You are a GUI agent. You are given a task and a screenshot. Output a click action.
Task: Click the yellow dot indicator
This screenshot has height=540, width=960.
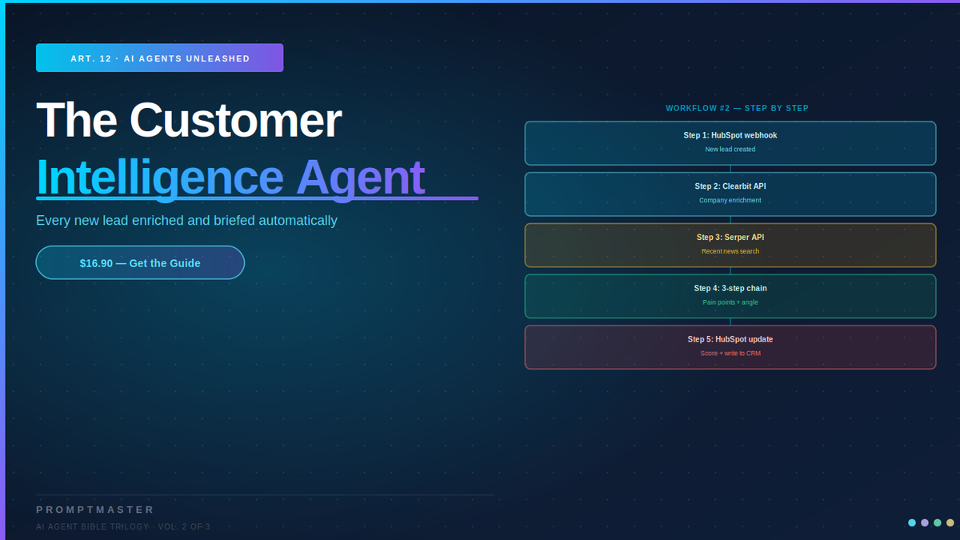950,522
